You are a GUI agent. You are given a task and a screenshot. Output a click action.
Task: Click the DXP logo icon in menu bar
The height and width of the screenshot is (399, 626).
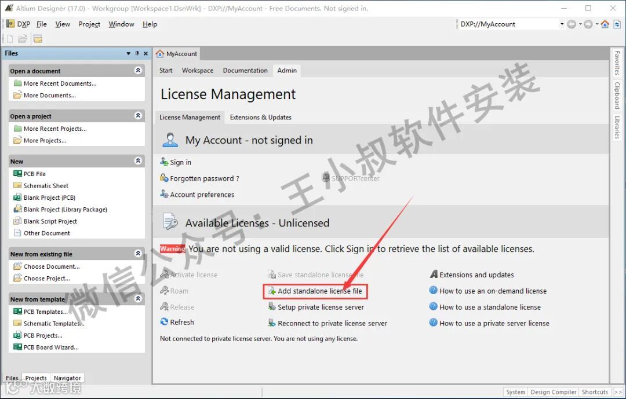click(10, 24)
